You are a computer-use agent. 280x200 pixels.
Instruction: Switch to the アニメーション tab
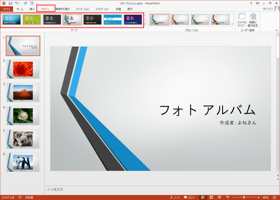pyautogui.click(x=82, y=9)
